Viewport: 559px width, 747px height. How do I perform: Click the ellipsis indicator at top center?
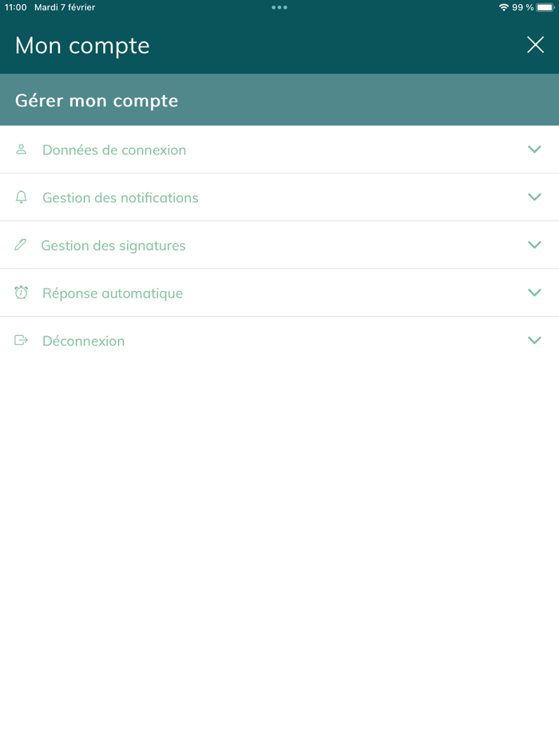pyautogui.click(x=279, y=7)
